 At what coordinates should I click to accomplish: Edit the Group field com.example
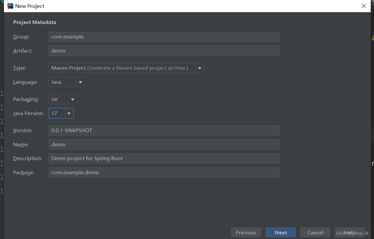point(164,37)
